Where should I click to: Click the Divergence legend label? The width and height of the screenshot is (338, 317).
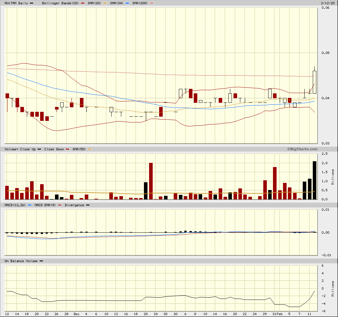click(x=74, y=205)
